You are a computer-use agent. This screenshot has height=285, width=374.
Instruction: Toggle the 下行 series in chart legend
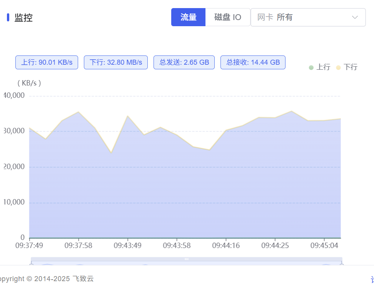tap(346, 67)
